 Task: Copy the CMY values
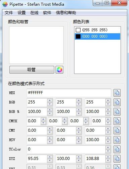[x=117, y=130]
